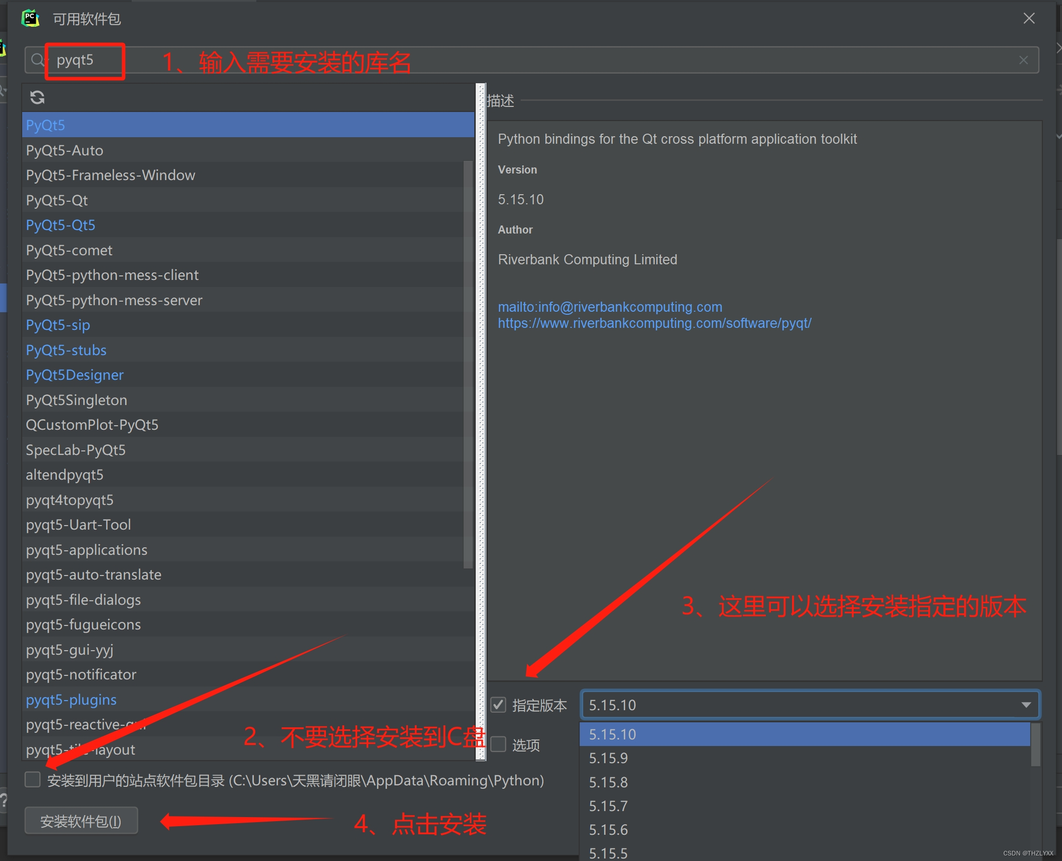Click the package list vertical scrollbar
Screen dimensions: 1062x861
(x=468, y=364)
